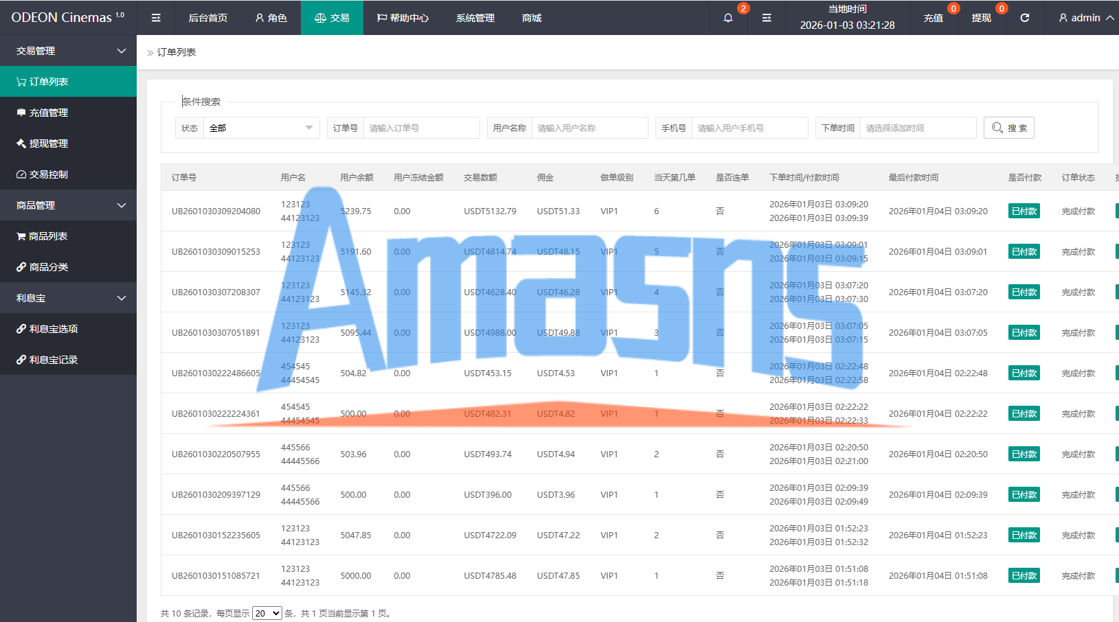1119x622 pixels.
Task: Open 商城 menu
Action: [x=532, y=18]
